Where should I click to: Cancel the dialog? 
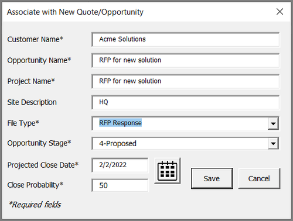[259, 178]
